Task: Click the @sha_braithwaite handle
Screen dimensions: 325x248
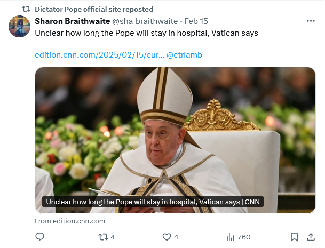Action: 145,21
